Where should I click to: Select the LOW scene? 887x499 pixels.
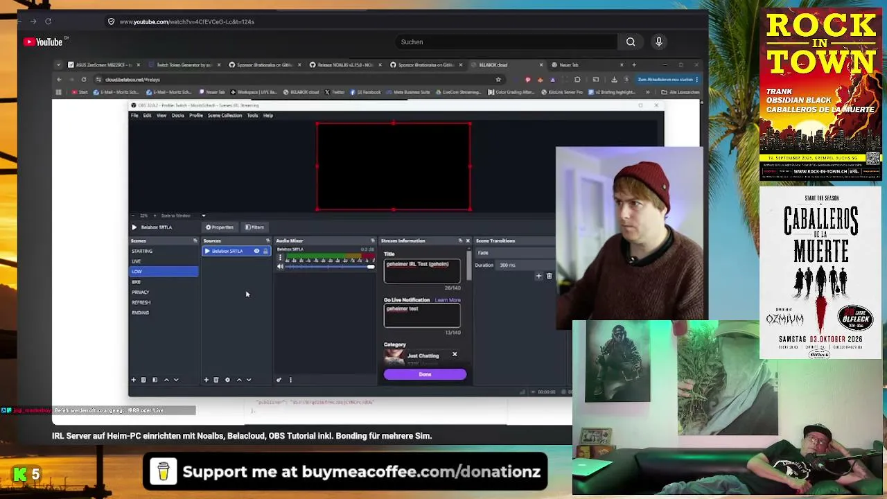(x=164, y=272)
